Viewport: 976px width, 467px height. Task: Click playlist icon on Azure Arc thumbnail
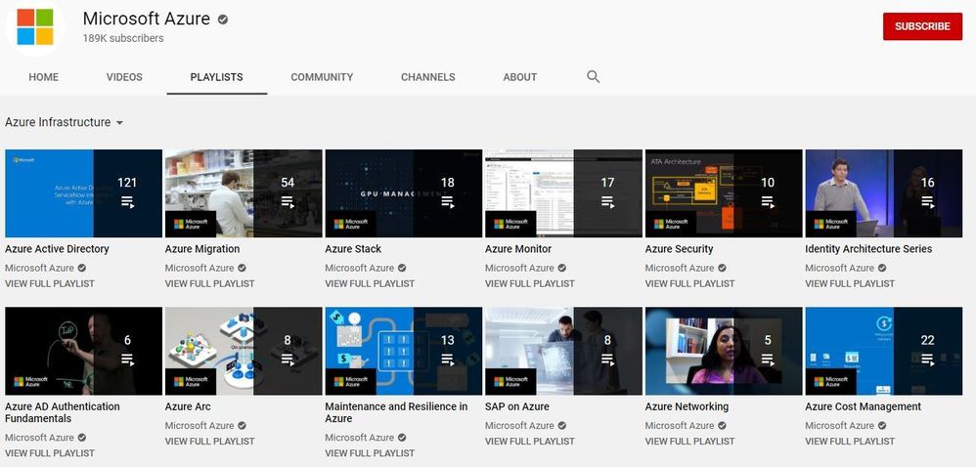point(288,361)
